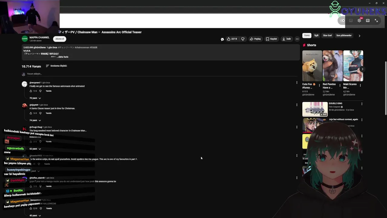Open options menu for Red Pandas short
This screenshot has width=387, height=218.
click(x=340, y=85)
